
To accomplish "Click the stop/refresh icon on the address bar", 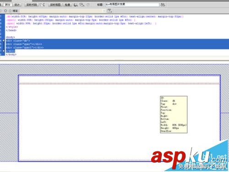I will [x=5, y=11].
